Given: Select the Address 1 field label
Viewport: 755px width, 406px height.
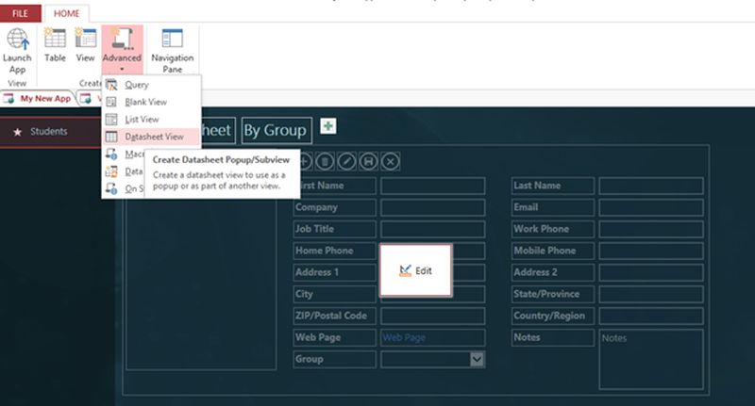Looking at the screenshot, I should (x=334, y=272).
